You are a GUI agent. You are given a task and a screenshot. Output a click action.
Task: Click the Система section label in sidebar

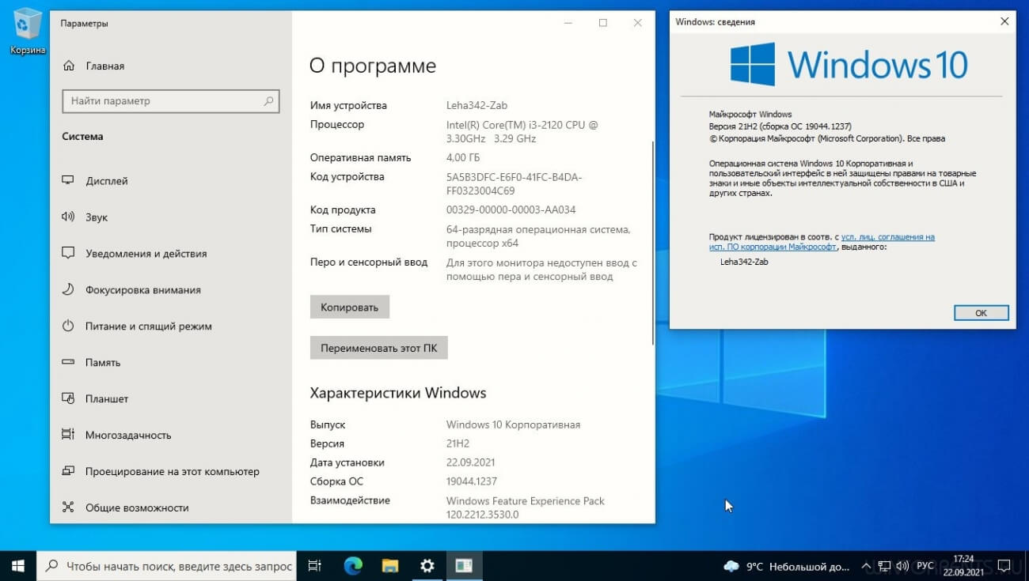coord(82,136)
